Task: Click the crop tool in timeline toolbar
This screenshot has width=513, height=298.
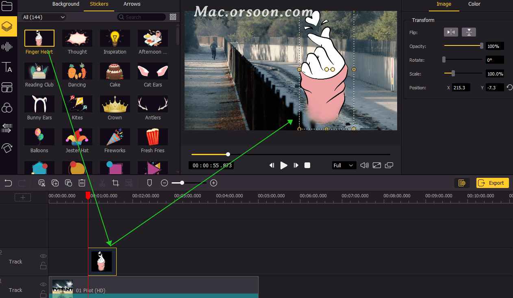Action: click(115, 183)
